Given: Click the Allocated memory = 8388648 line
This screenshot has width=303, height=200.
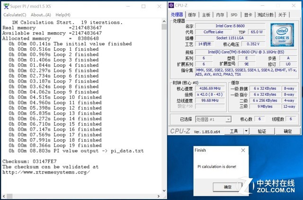Looking at the screenshot, I should [x=51, y=38].
